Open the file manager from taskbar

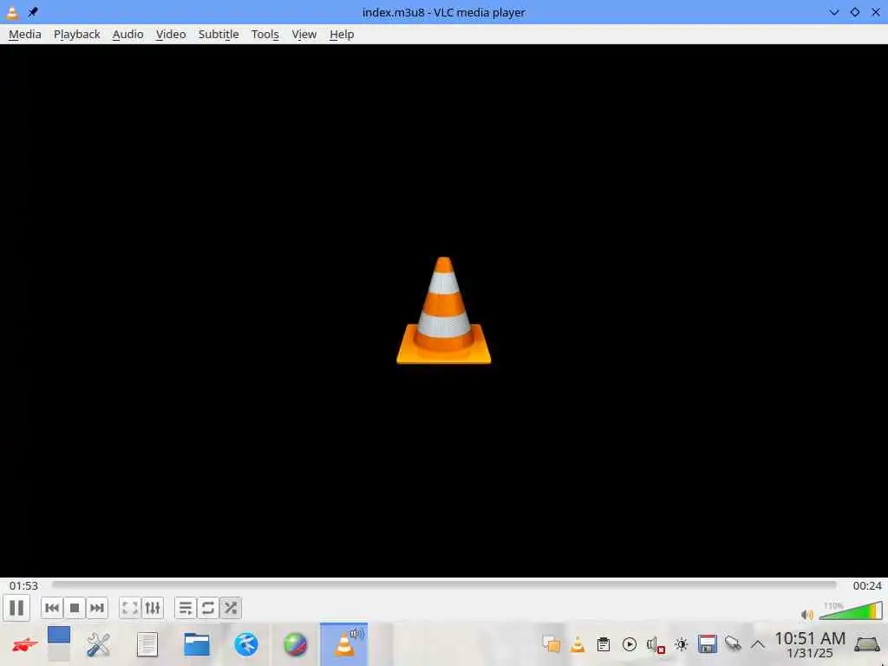point(197,644)
